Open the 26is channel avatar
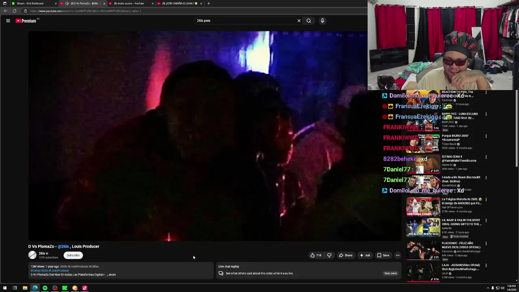 coord(32,255)
